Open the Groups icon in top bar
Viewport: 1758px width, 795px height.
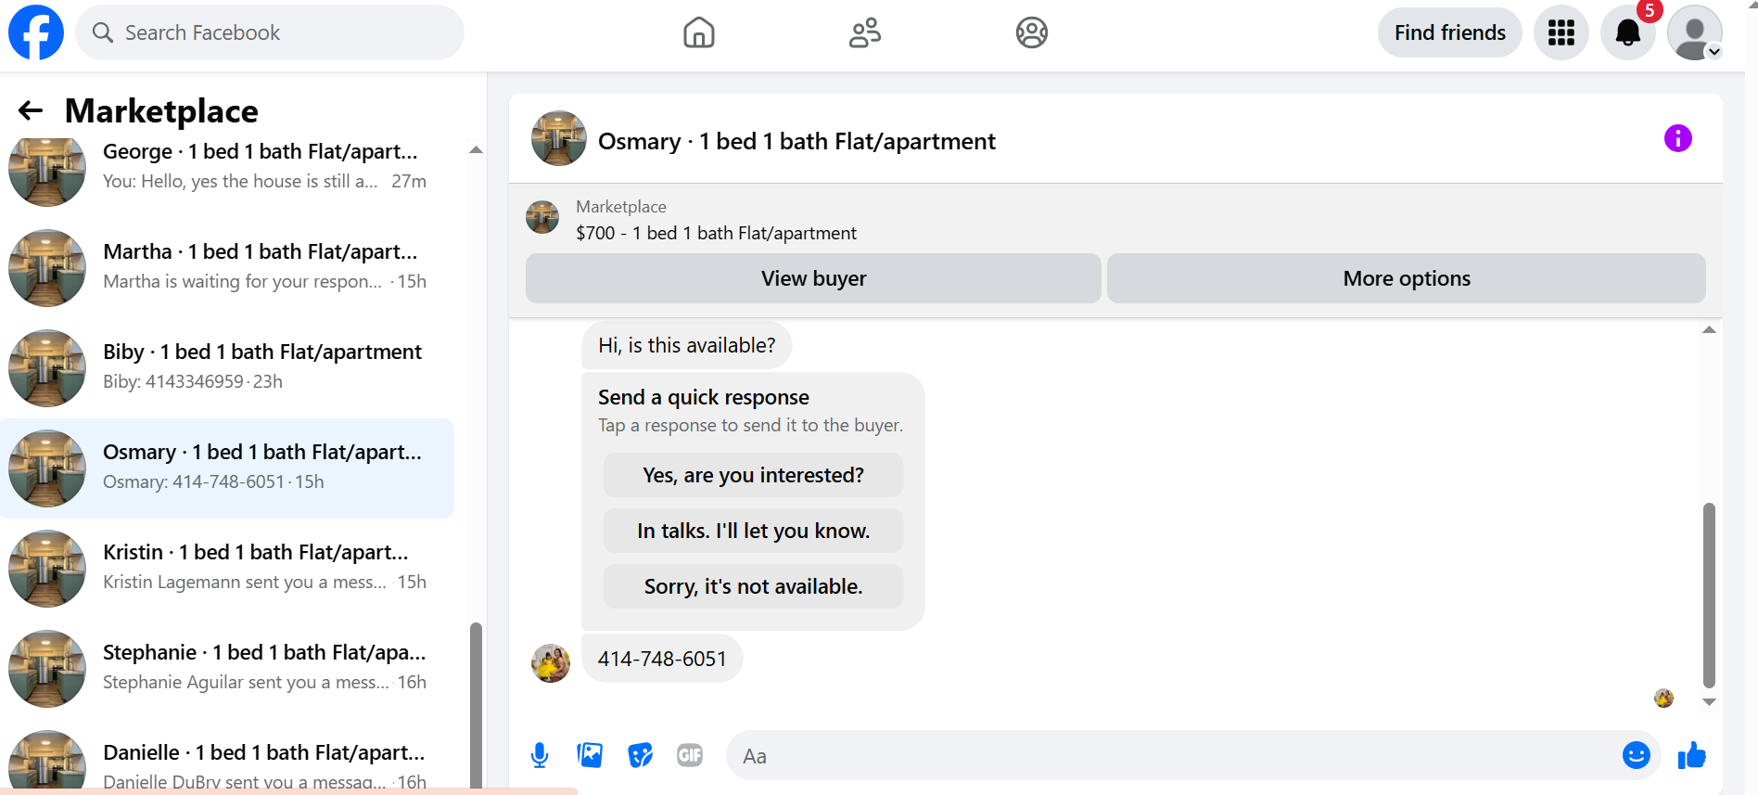[x=1031, y=32]
